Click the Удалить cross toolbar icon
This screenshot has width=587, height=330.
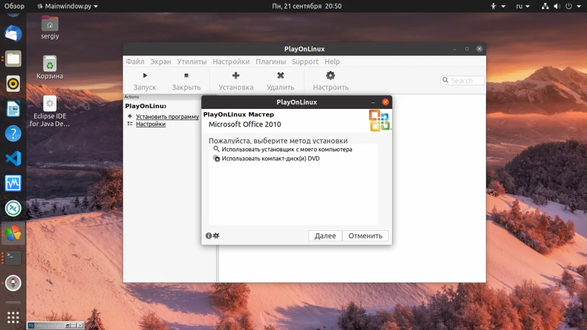[x=280, y=76]
